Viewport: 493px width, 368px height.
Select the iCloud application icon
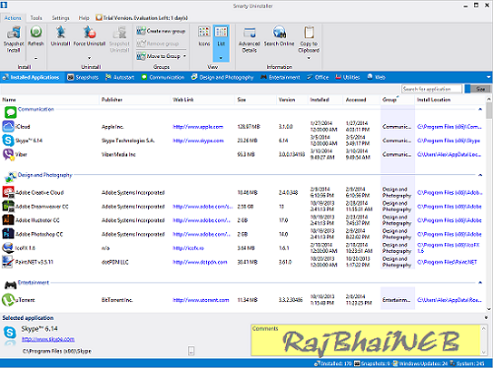(x=8, y=126)
